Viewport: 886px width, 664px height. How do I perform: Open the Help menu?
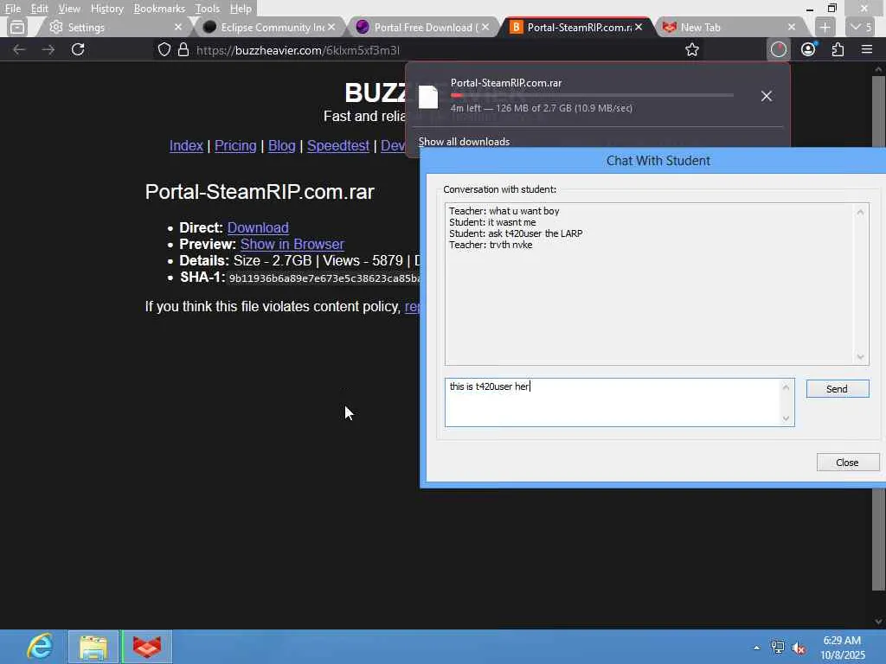pos(241,9)
